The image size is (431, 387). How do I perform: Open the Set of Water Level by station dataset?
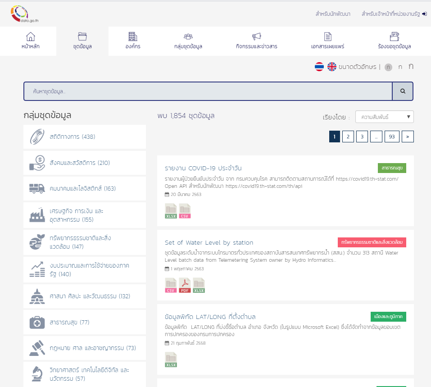tap(209, 242)
